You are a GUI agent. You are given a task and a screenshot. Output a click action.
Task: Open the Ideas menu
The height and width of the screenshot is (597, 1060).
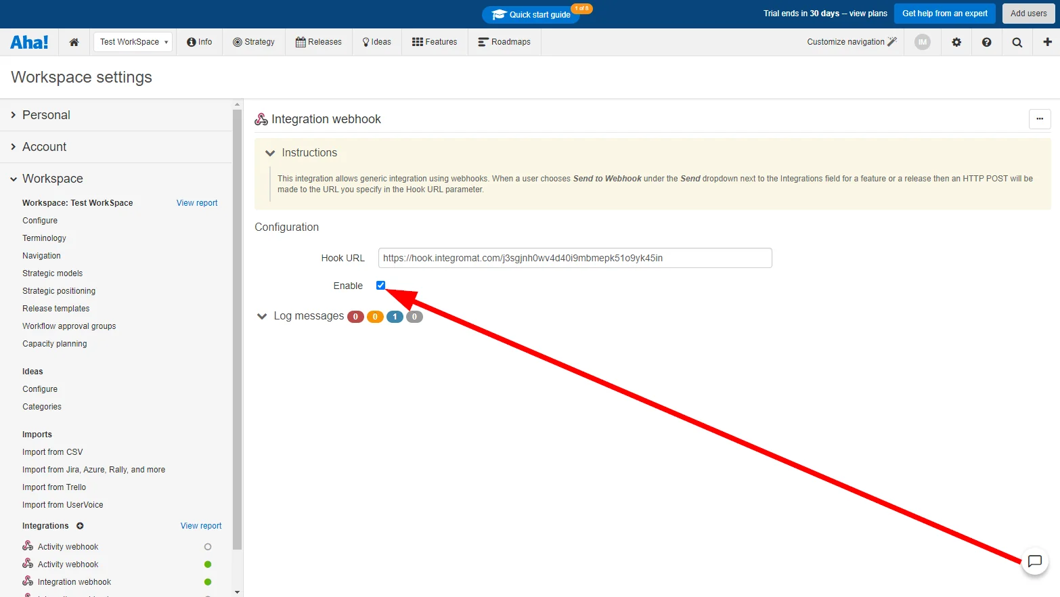[377, 42]
